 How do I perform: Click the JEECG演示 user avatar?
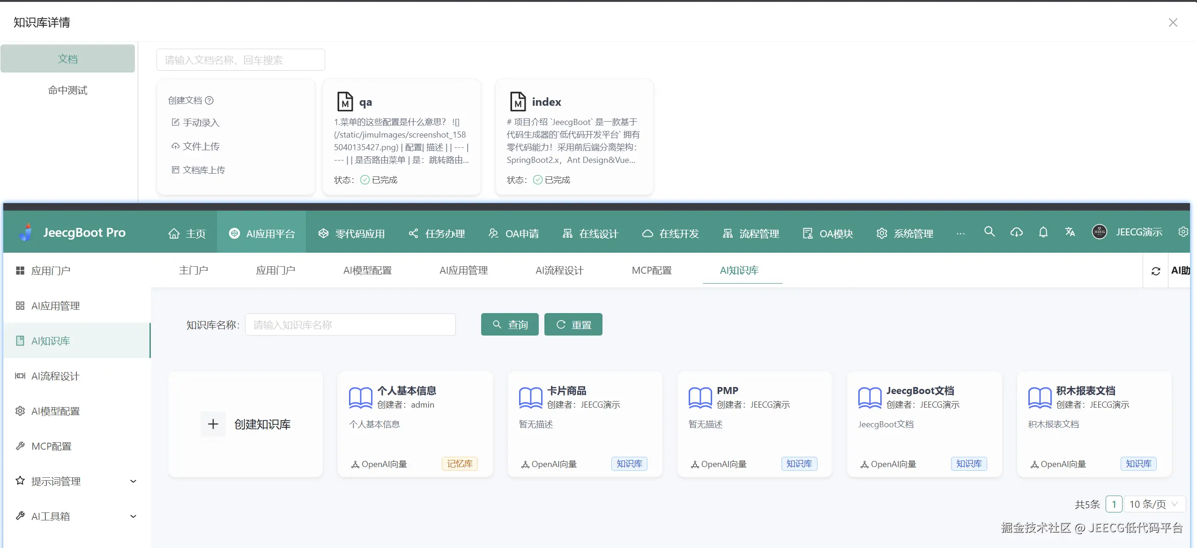1099,232
